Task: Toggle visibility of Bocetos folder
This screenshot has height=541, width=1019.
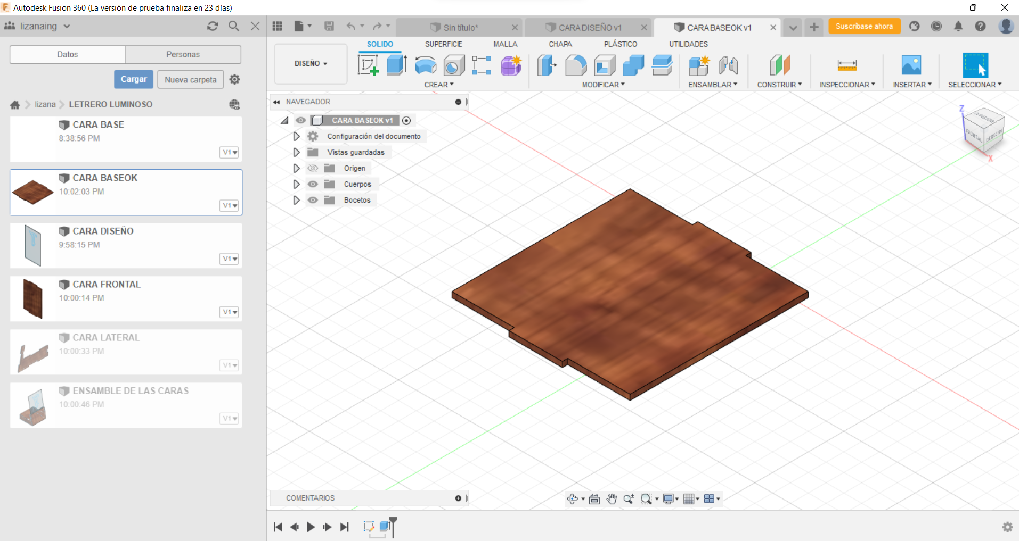Action: coord(313,200)
